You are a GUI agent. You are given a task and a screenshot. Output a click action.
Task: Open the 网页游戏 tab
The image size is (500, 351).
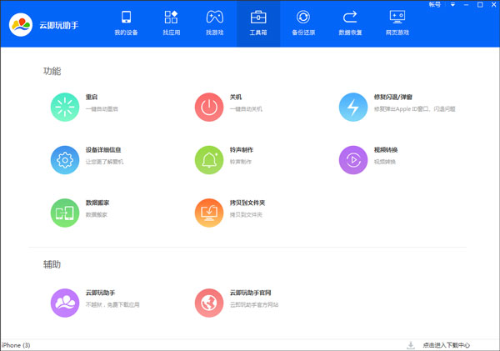click(x=398, y=23)
